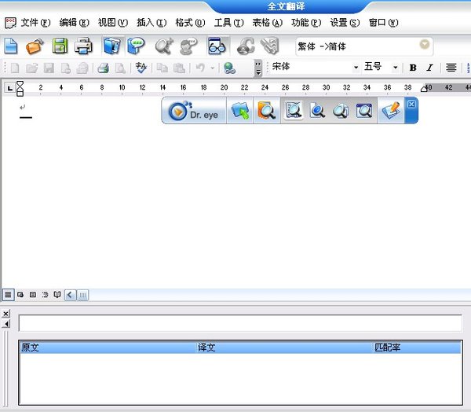This screenshot has height=412, width=471.
Task: Click the large printer icon
Action: point(83,46)
